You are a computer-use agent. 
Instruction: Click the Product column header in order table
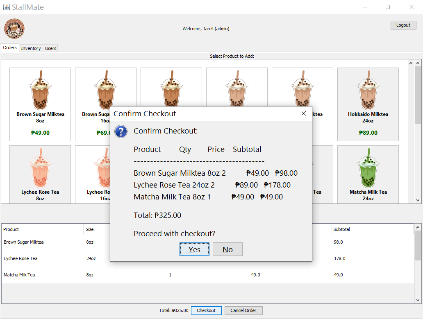[42, 229]
